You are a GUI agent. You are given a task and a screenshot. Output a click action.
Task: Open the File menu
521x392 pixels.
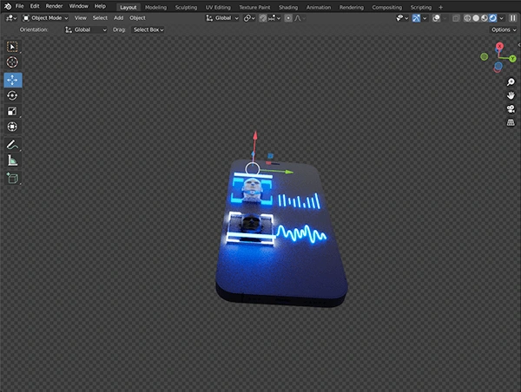pyautogui.click(x=20, y=6)
